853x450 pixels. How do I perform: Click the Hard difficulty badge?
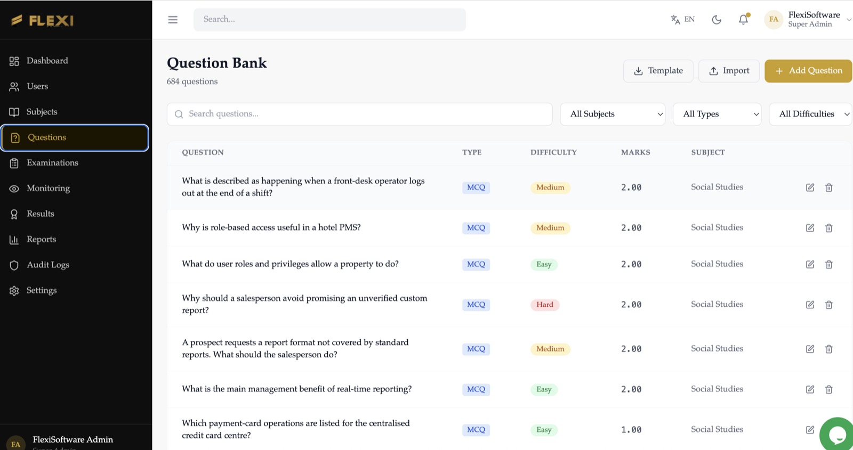tap(544, 305)
